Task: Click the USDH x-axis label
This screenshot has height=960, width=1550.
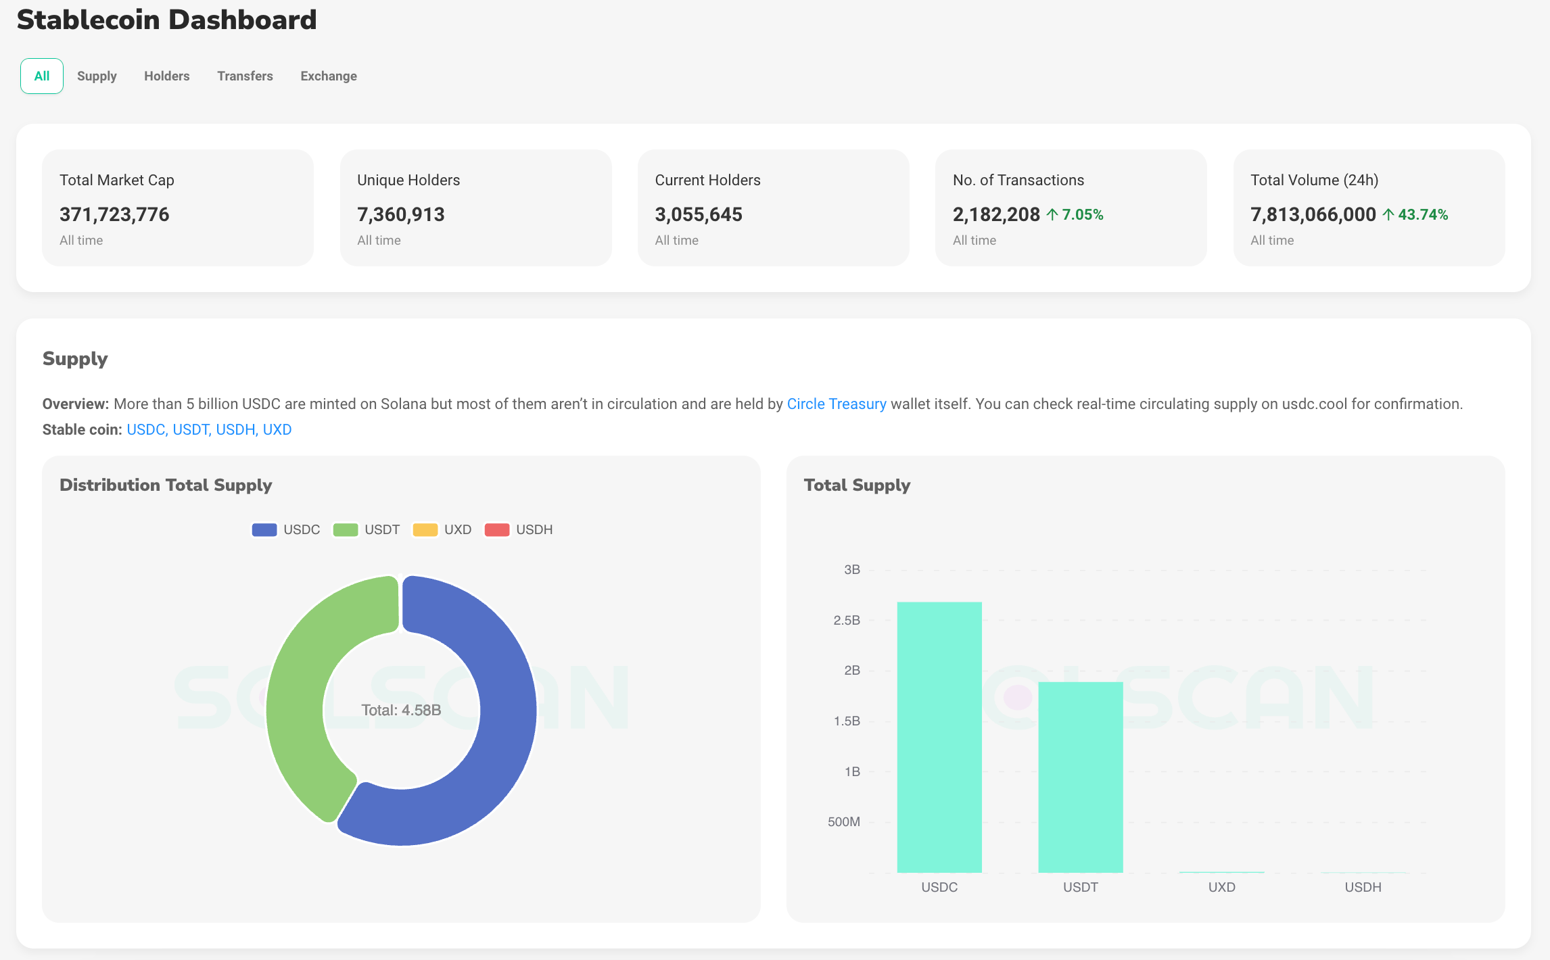Action: coord(1363,887)
